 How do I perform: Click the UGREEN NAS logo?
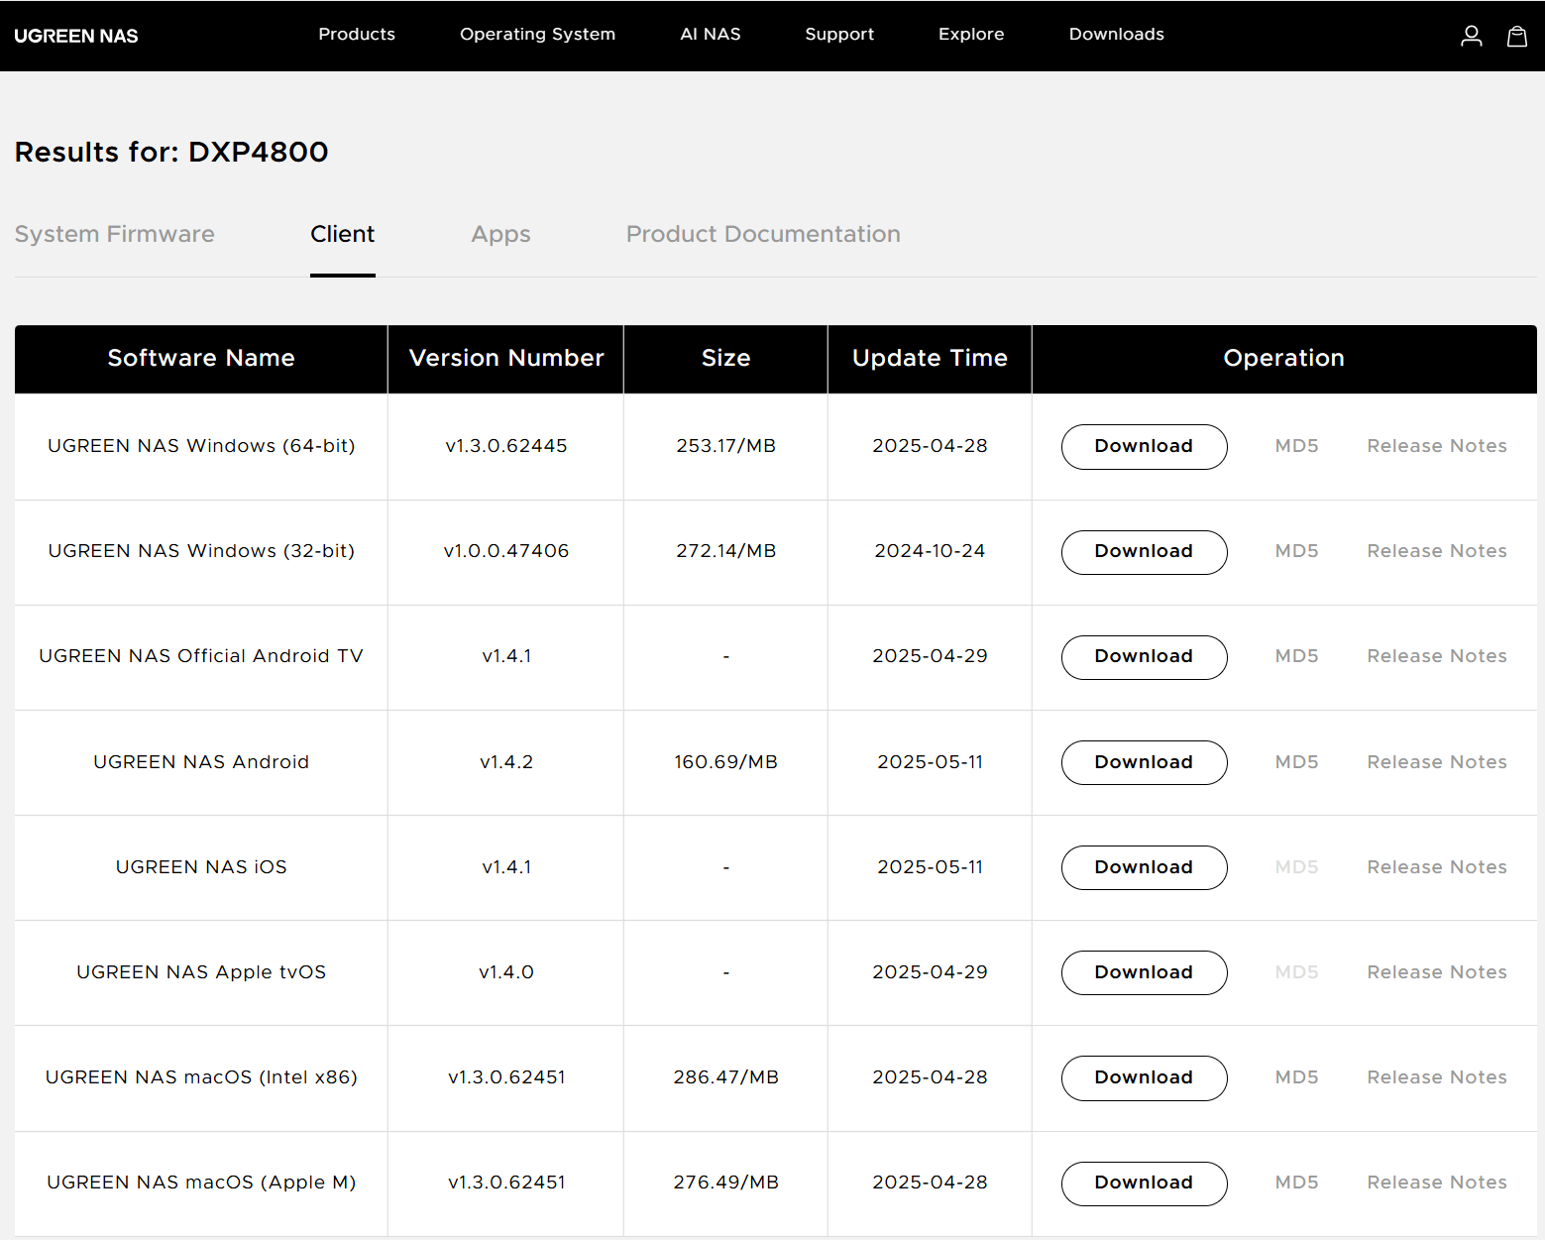tap(76, 36)
